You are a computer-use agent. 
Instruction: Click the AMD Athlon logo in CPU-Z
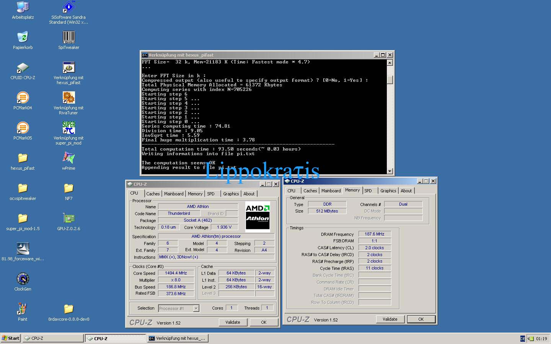(258, 216)
